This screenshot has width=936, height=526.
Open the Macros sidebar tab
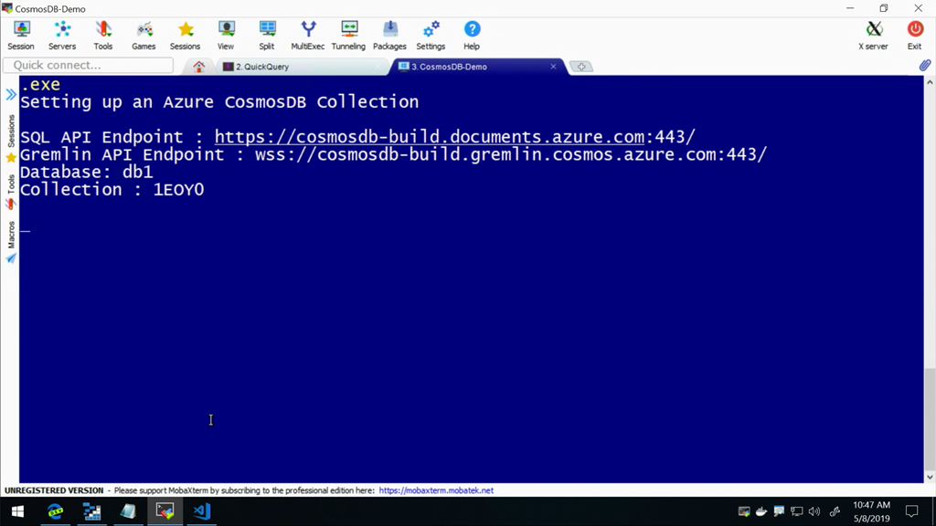11,235
